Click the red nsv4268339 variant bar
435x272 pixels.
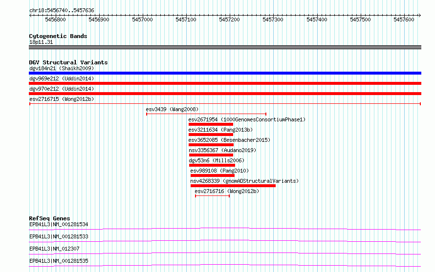point(233,186)
